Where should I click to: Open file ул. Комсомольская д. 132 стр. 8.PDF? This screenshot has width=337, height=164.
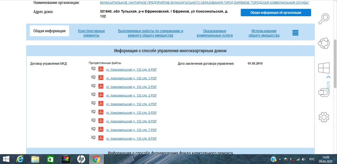131,70
